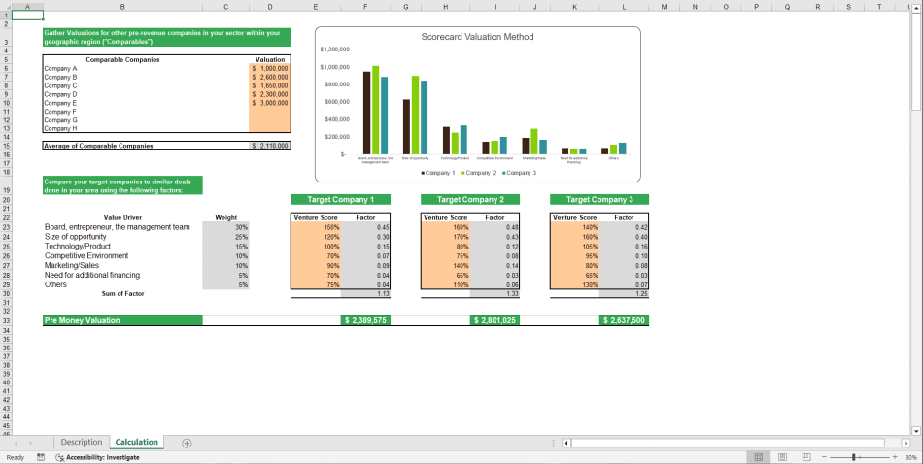Switch to Normal view in status bar
The image size is (923, 464).
758,457
